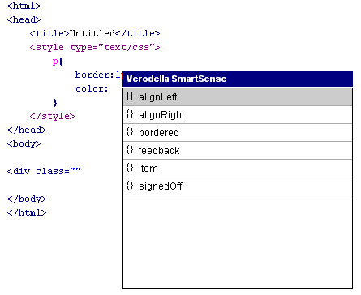Choose the item class entry
Screen dimensions: 361x295
click(238, 169)
